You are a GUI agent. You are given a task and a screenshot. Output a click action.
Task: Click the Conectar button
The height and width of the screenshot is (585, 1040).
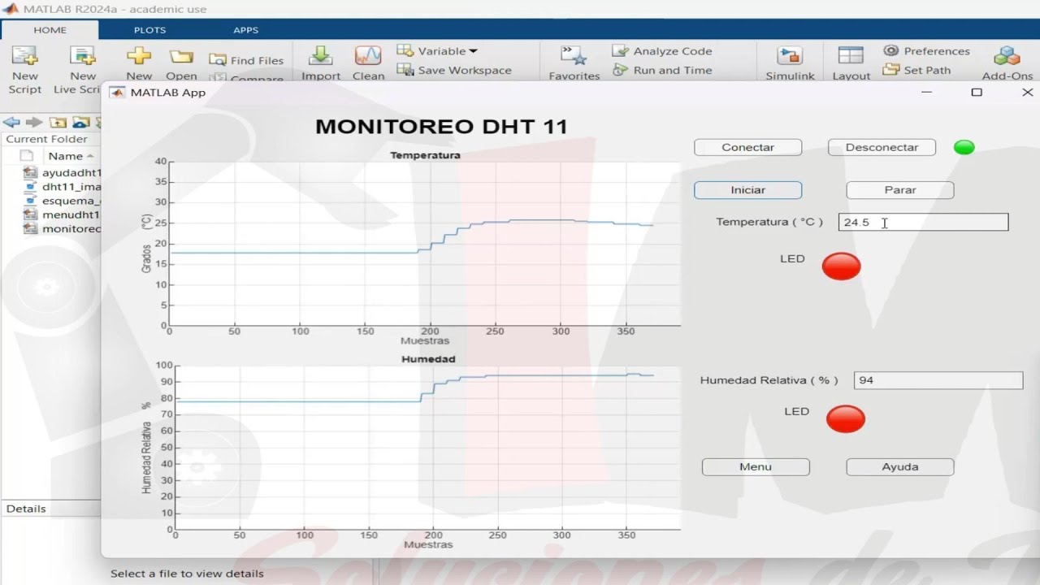747,147
